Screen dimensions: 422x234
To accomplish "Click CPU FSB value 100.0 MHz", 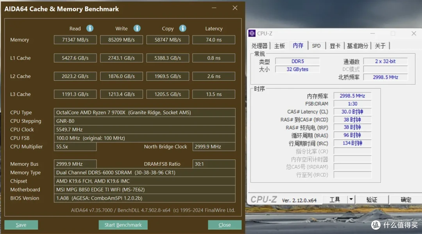I will [x=145, y=138].
